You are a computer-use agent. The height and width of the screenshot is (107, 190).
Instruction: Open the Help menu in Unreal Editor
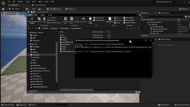point(52,2)
